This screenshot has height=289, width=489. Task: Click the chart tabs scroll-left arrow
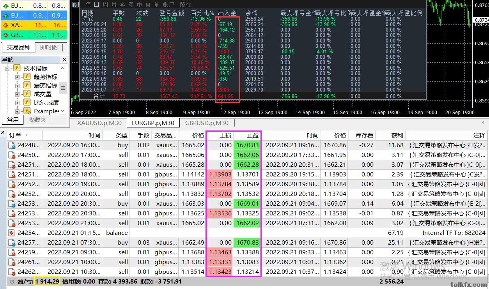coord(483,122)
